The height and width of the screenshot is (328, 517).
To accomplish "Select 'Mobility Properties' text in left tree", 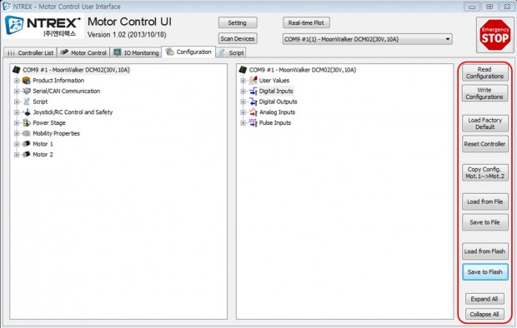I will click(57, 133).
